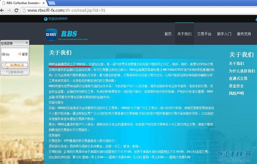Screen dimensions: 257x164
Task: Click the rbs agent in chat widget
Action: tap(5, 54)
